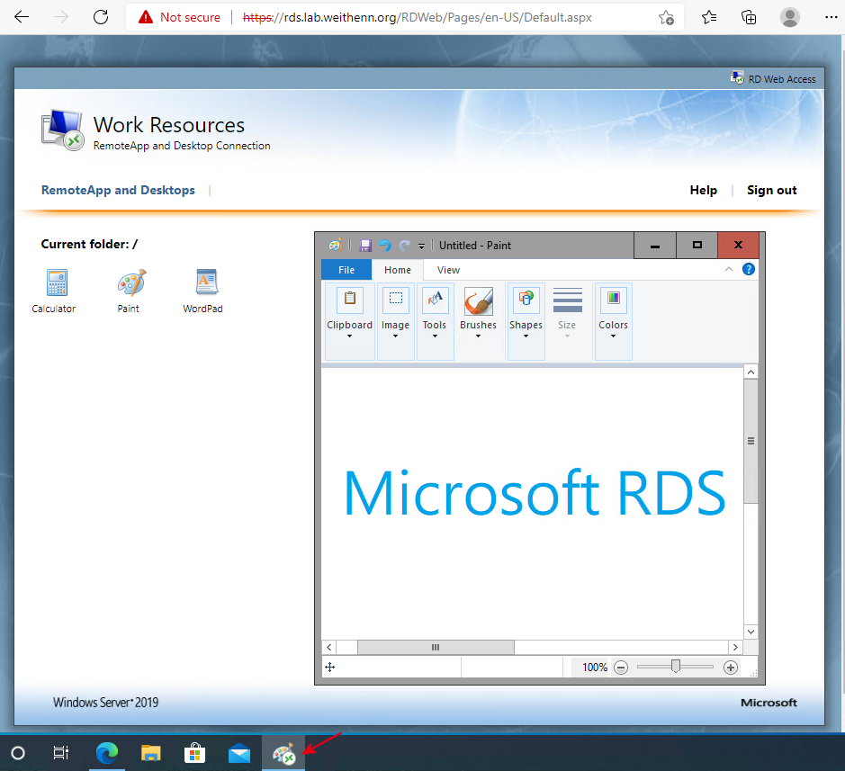Click the browser Refresh button
845x771 pixels.
click(x=101, y=17)
